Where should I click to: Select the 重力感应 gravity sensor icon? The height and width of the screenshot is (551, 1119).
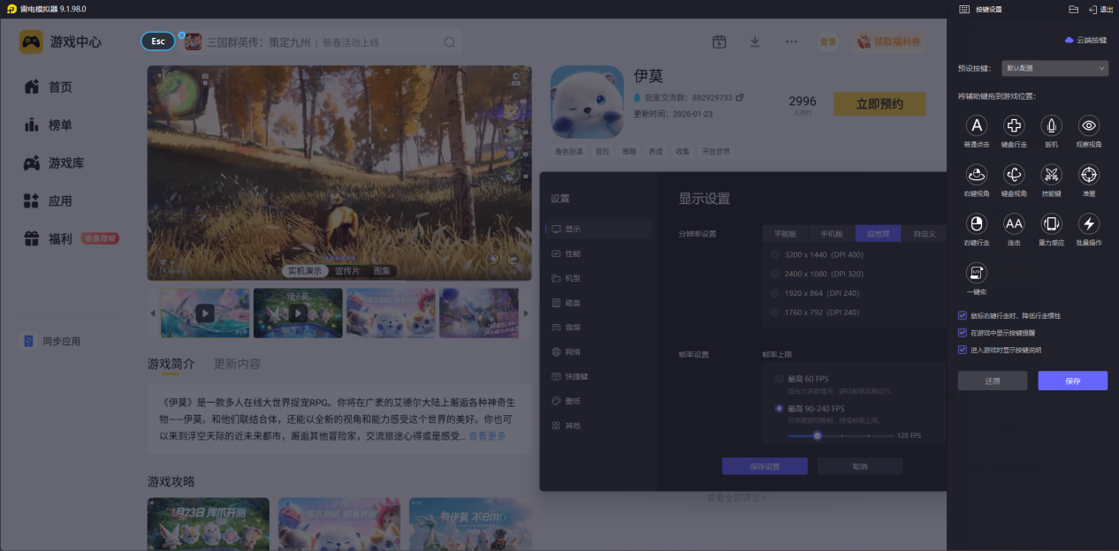[x=1051, y=223]
